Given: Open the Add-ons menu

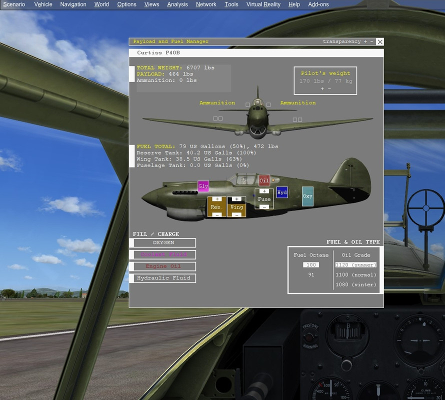Looking at the screenshot, I should (318, 4).
